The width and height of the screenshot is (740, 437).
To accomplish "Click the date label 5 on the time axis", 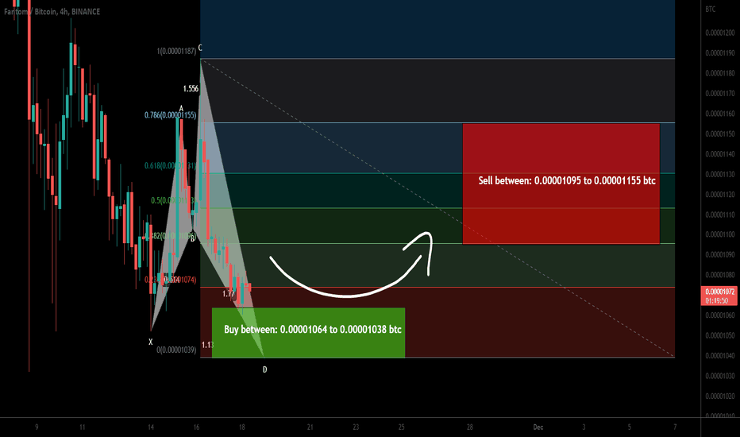I will 629,427.
